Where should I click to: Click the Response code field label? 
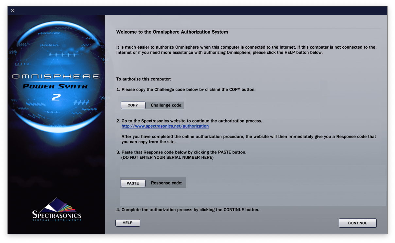click(x=167, y=183)
